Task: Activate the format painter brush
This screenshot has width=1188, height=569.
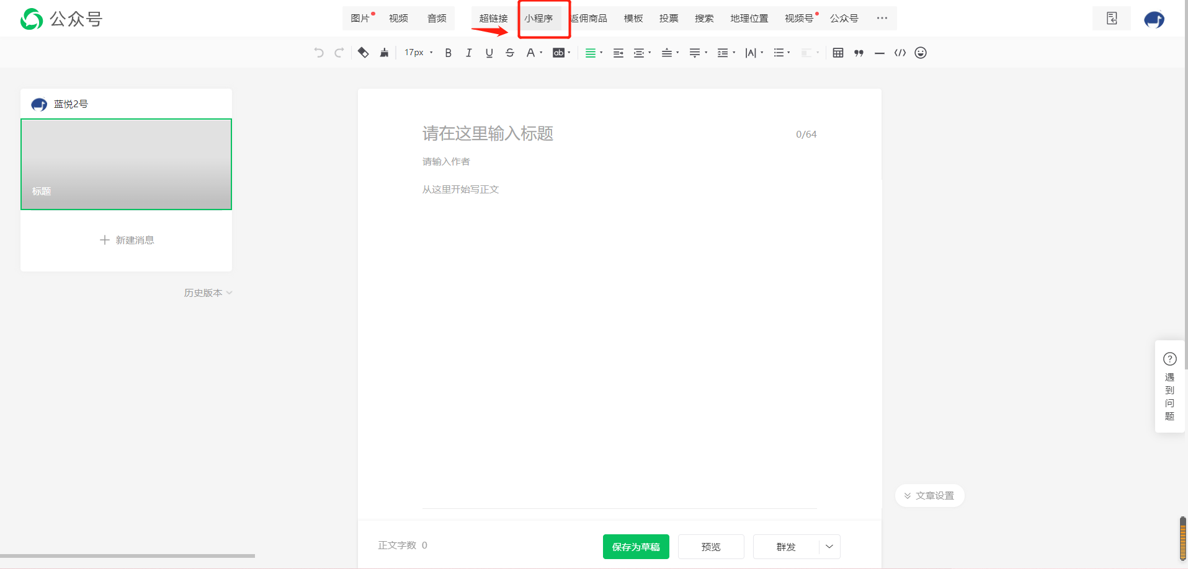Action: coord(385,53)
